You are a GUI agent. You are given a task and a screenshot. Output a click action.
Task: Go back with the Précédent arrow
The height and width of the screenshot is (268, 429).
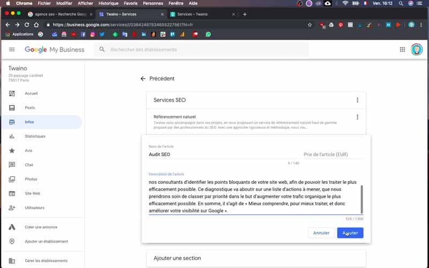tap(143, 79)
